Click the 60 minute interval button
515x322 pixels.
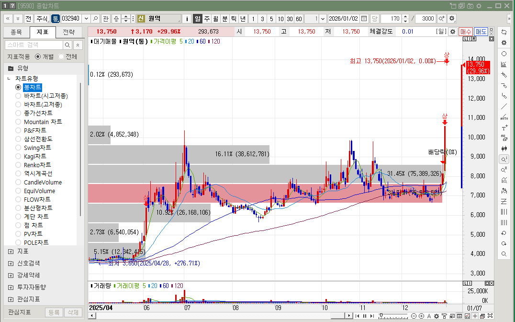pyautogui.click(x=299, y=19)
